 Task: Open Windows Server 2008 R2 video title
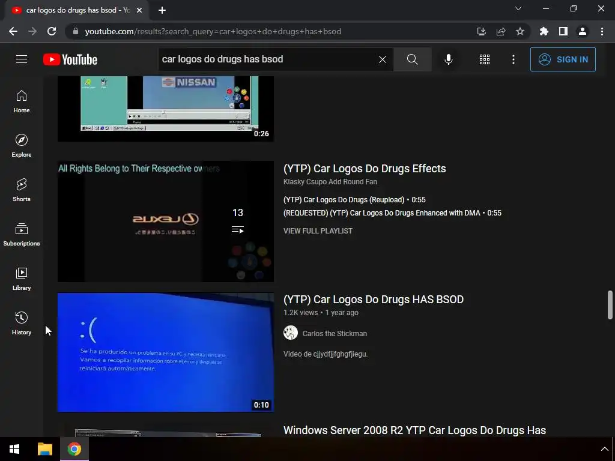[414, 430]
